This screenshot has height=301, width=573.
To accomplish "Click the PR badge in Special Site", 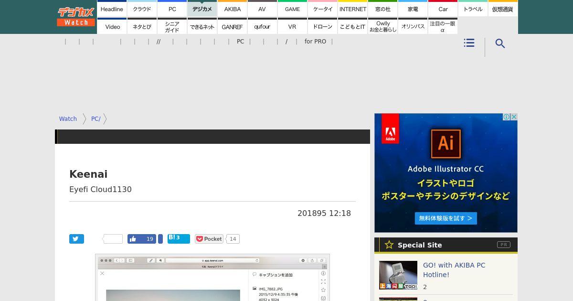I will click(x=503, y=245).
